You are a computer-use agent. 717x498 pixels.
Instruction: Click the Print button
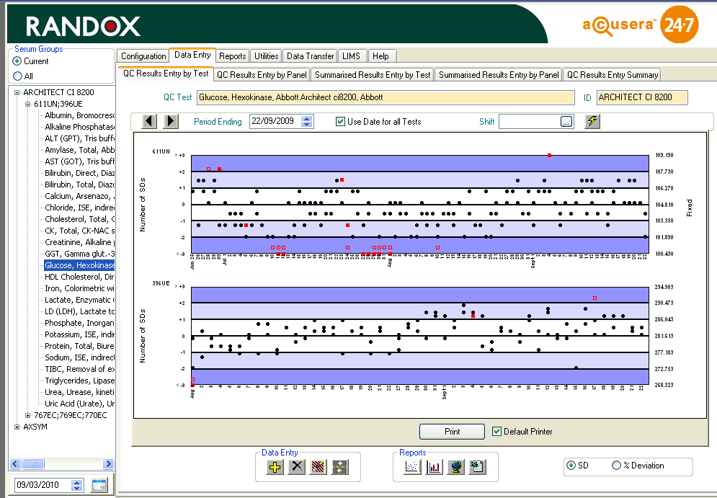452,431
